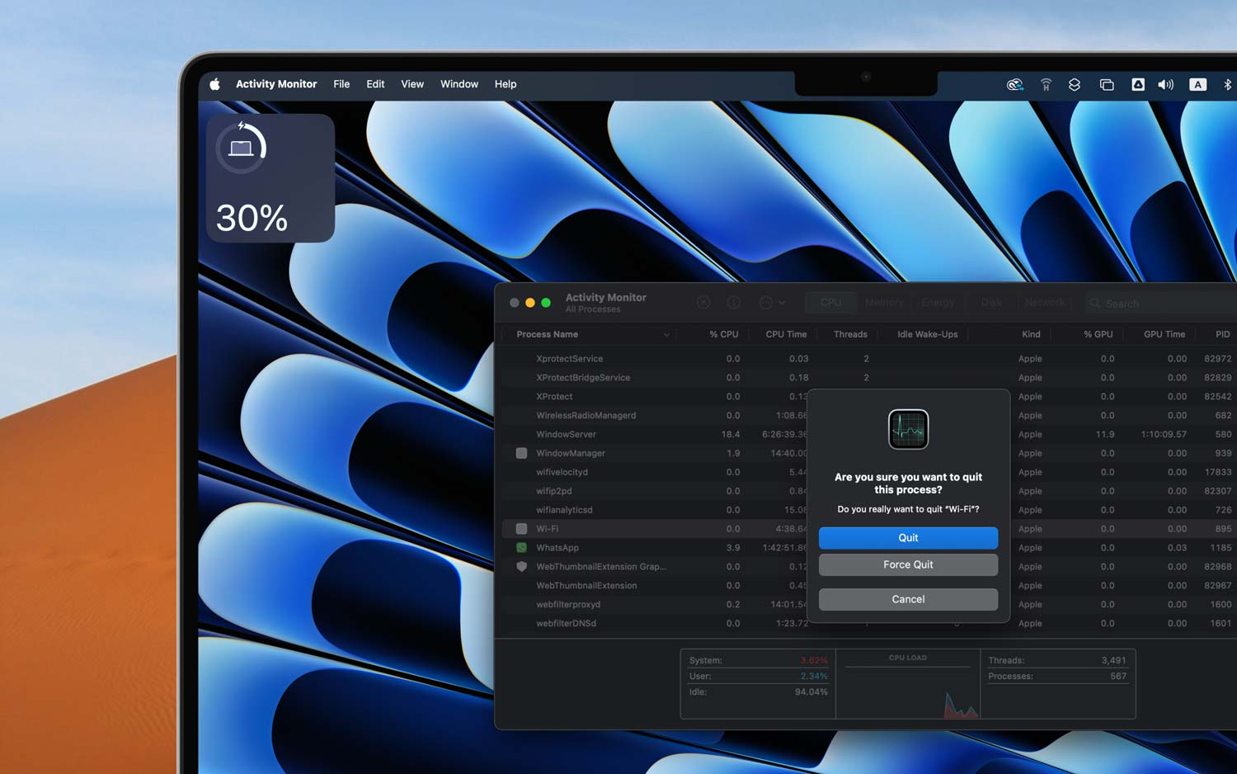Click the Screen Mirroring icon in menu bar

(1107, 83)
